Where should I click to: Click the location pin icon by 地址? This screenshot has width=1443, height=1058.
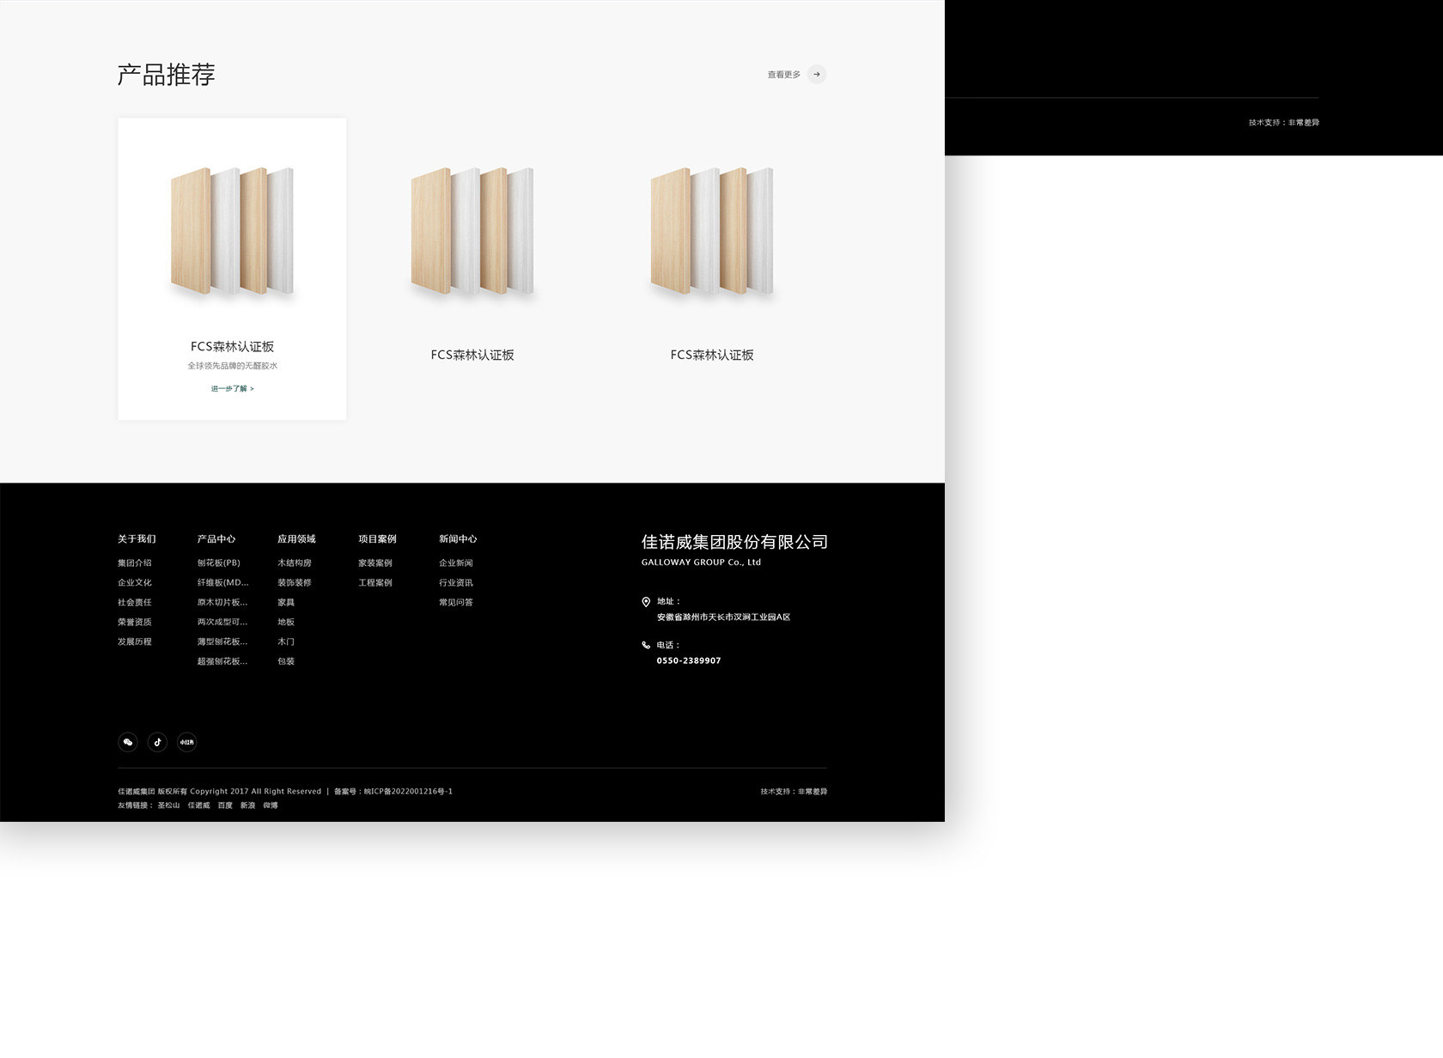[x=646, y=602]
